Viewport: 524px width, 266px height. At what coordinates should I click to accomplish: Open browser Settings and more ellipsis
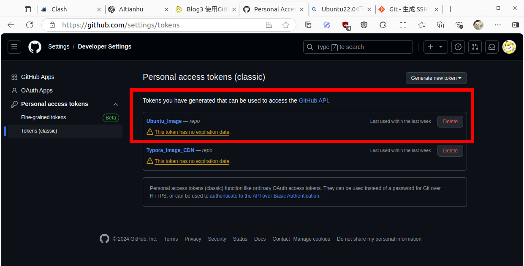tap(497, 25)
